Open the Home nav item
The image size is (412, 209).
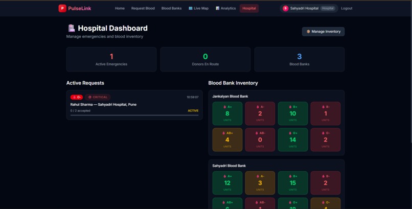pos(120,8)
